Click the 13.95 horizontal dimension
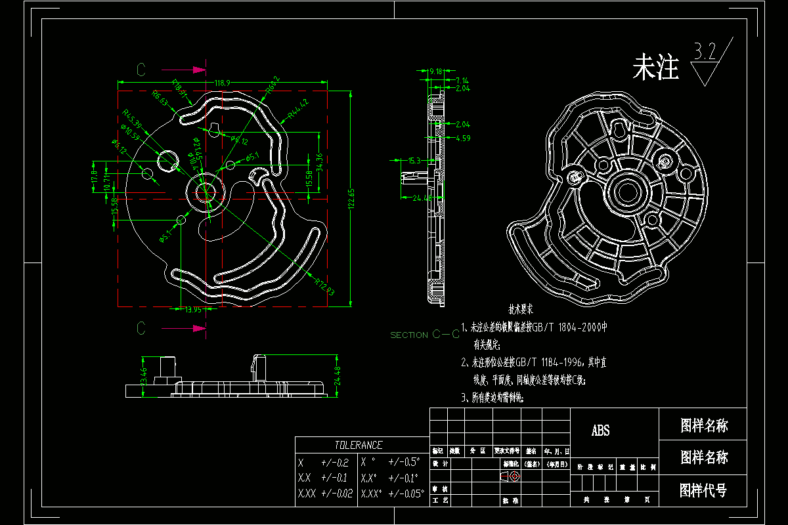 [x=193, y=310]
